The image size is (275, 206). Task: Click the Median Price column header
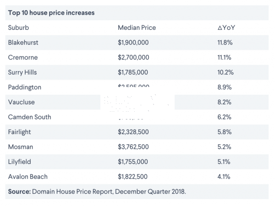point(137,27)
